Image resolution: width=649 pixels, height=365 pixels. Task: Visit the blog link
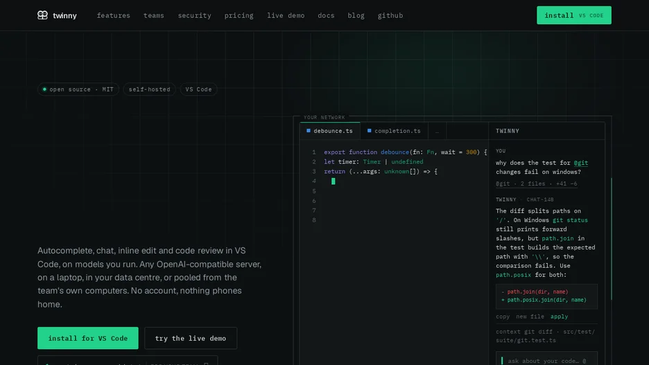pyautogui.click(x=356, y=15)
